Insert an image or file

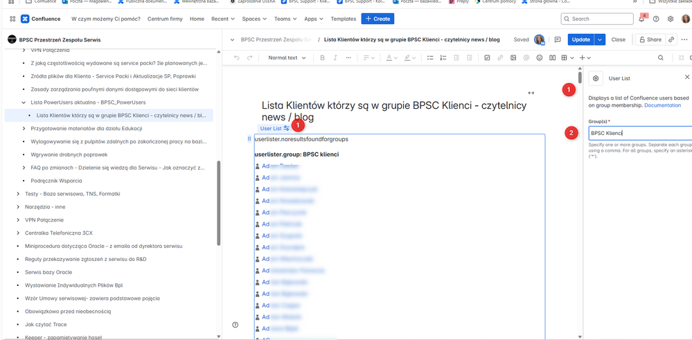pyautogui.click(x=513, y=57)
